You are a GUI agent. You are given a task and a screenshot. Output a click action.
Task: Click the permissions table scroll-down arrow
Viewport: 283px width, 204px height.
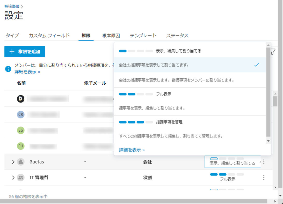[x=275, y=187]
